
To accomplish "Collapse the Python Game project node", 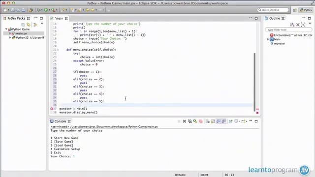I will 6,29.
